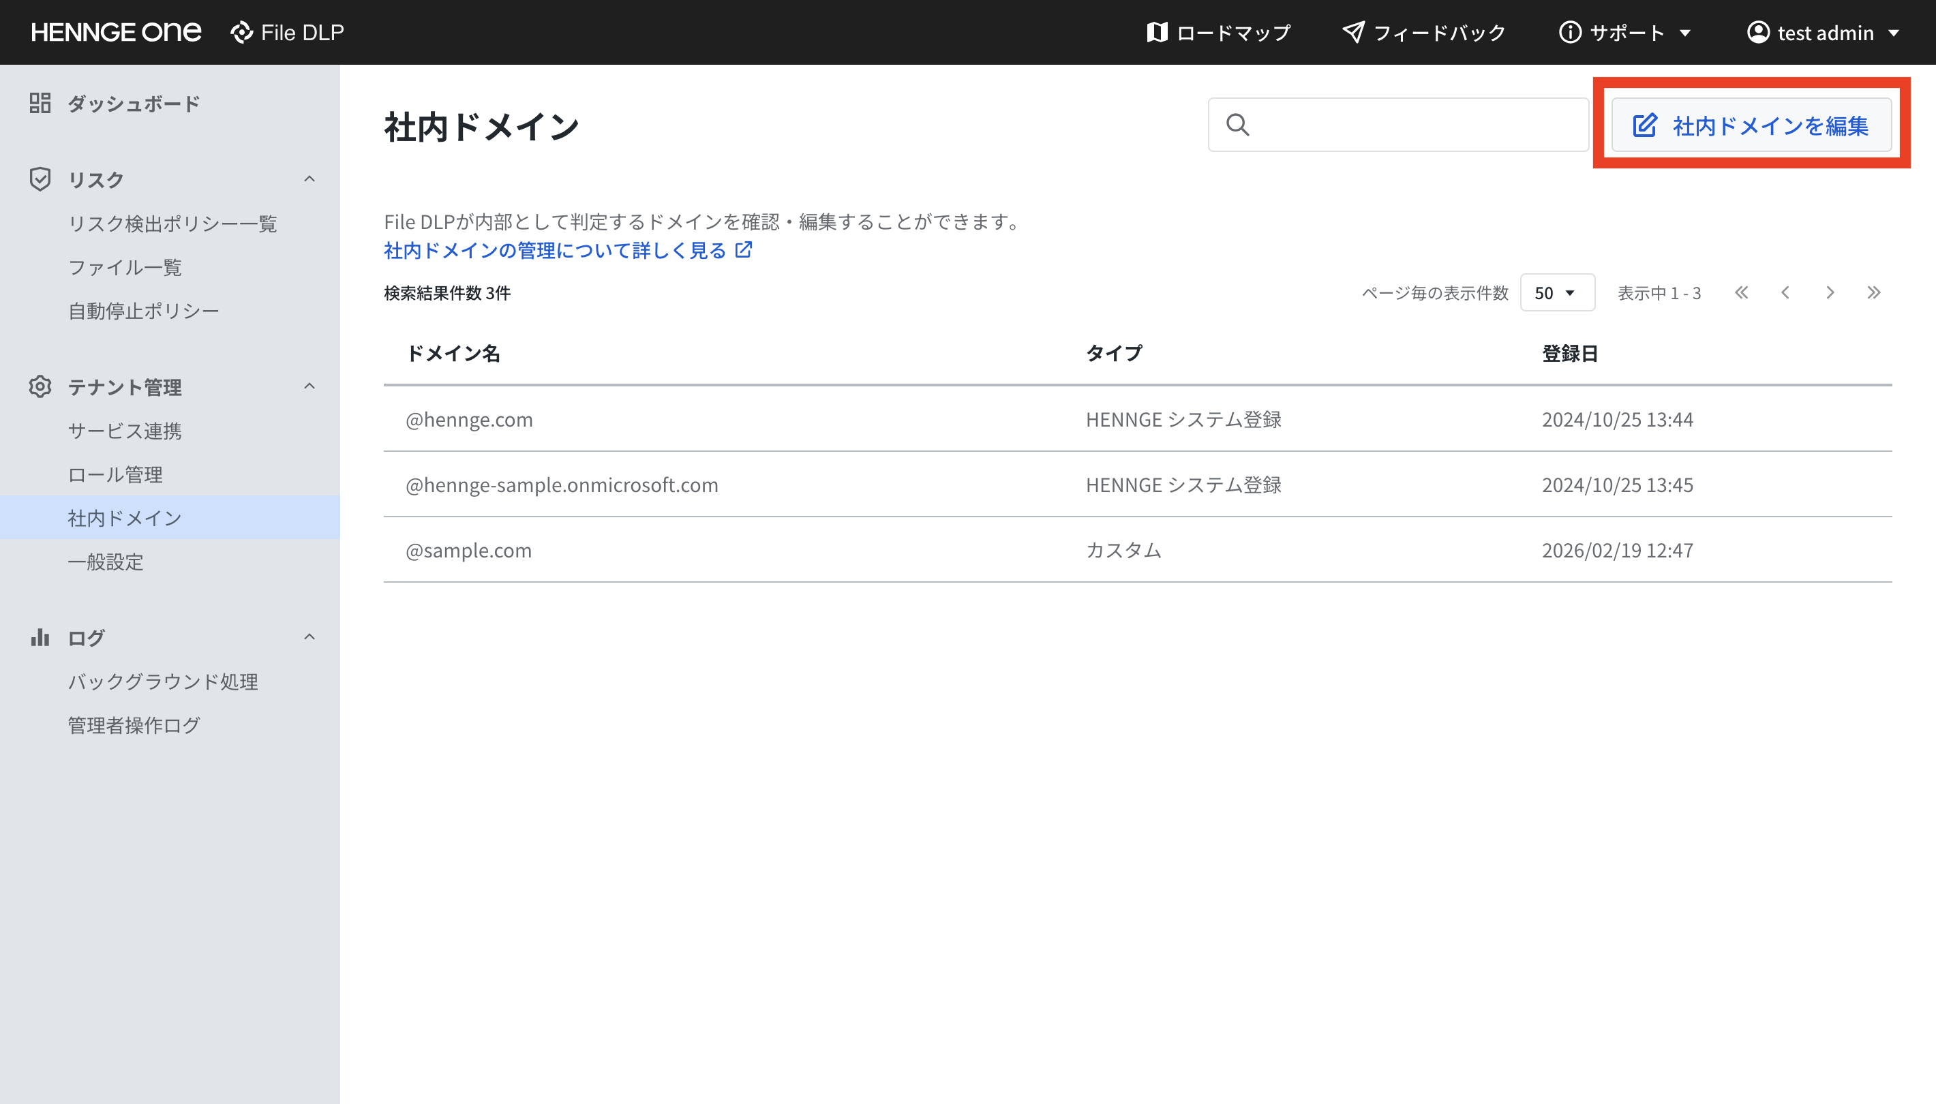The image size is (1936, 1104).
Task: Open the page size dropdown showing 50
Action: click(1557, 292)
